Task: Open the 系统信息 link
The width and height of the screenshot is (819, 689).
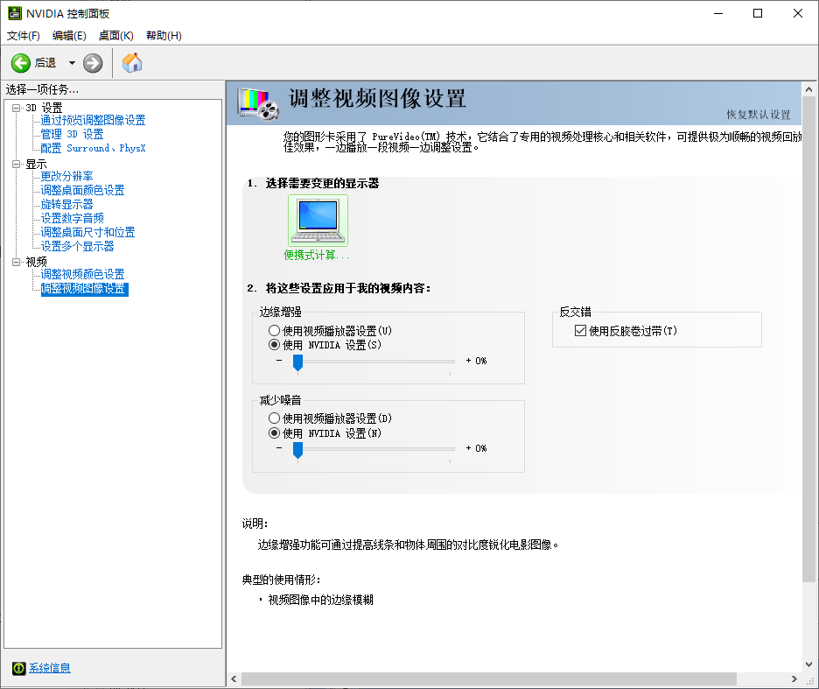Action: pos(50,668)
